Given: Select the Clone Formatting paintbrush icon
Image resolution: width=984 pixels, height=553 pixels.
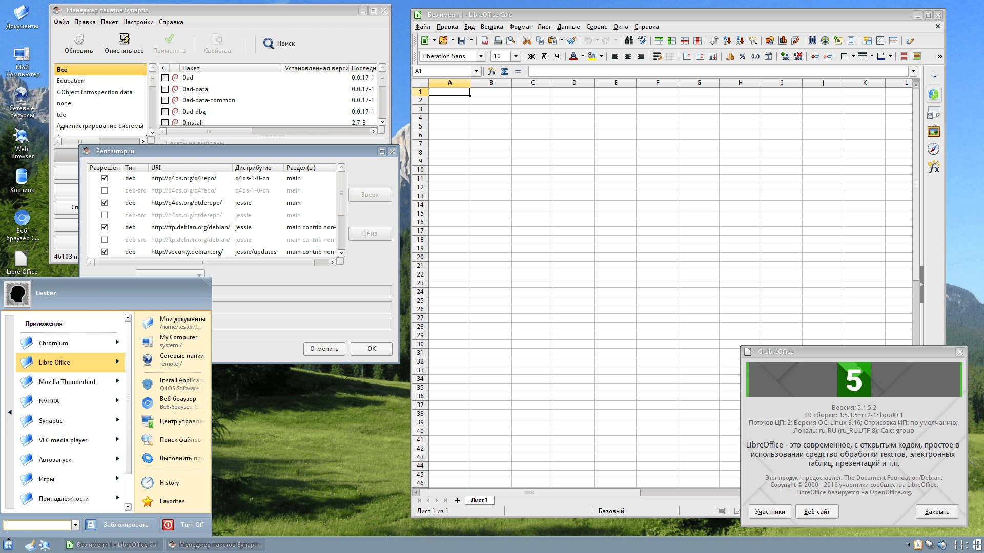Looking at the screenshot, I should point(572,41).
